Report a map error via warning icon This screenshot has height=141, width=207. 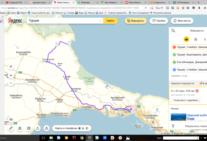click(47, 128)
